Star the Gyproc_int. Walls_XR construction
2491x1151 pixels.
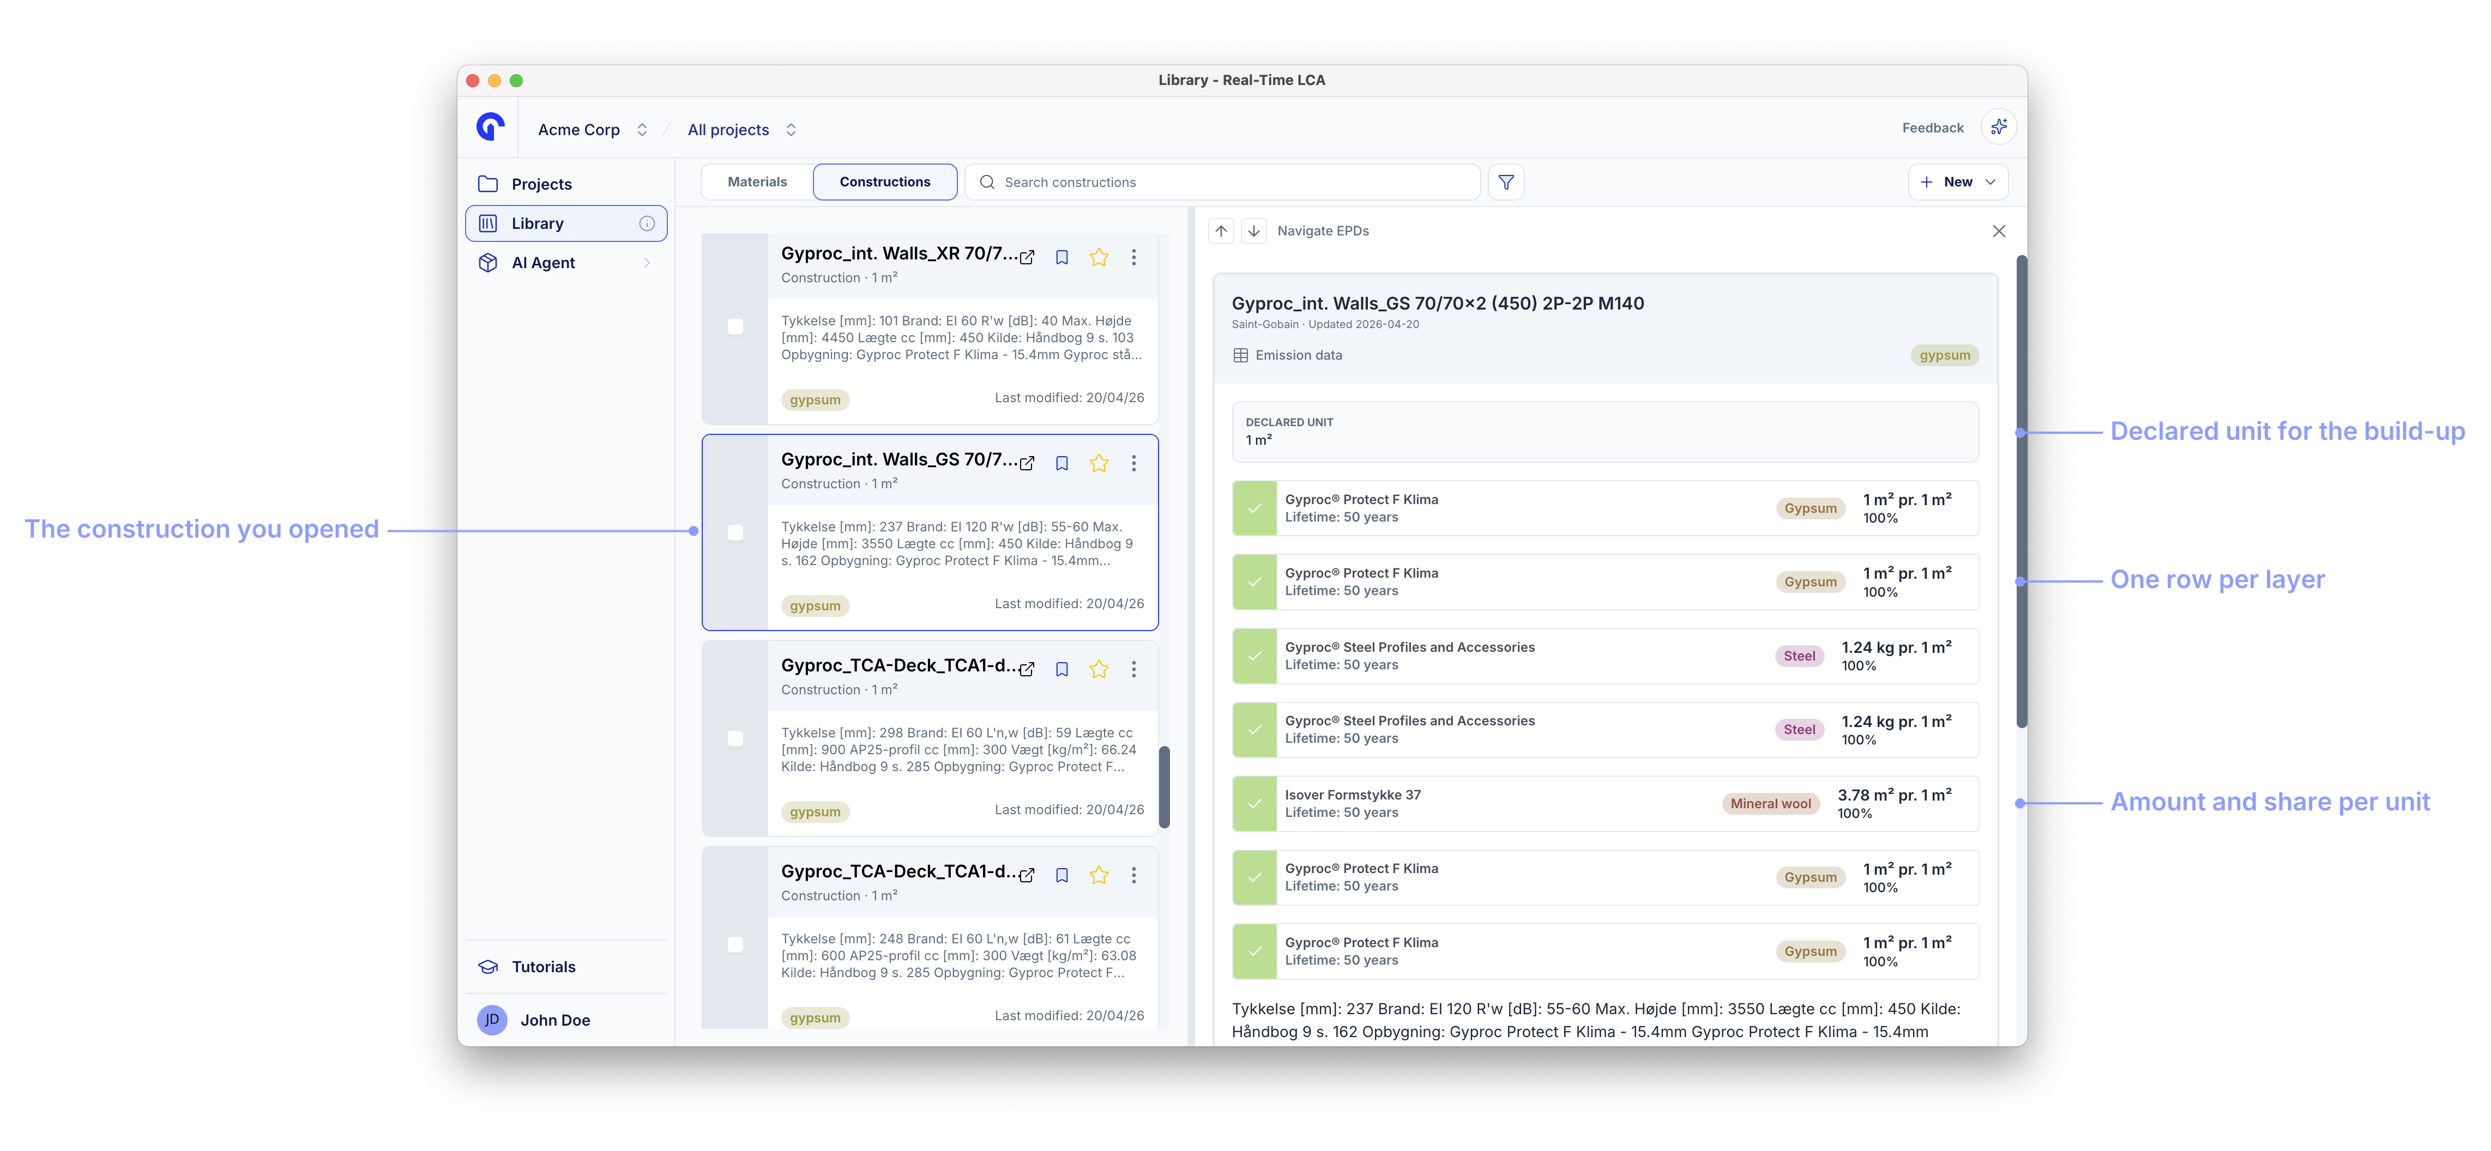tap(1099, 257)
